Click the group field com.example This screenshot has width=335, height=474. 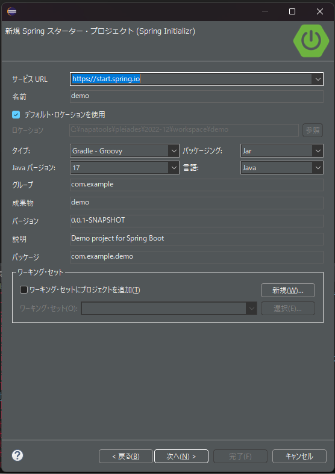(x=196, y=185)
